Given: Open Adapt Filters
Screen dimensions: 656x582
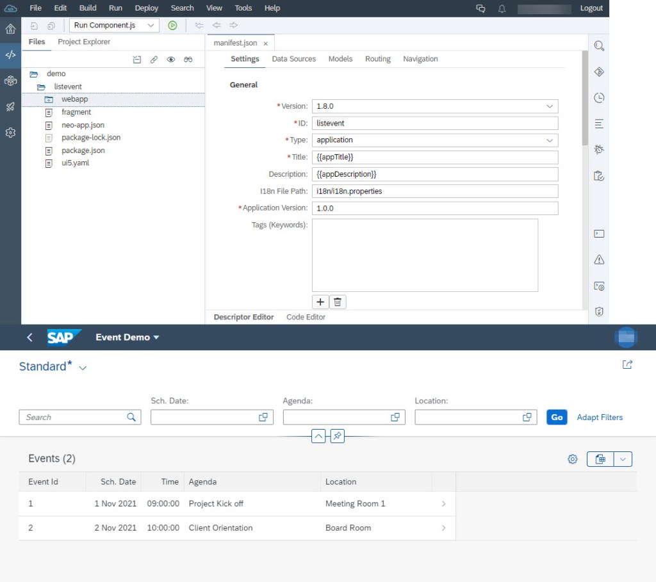Looking at the screenshot, I should coord(600,417).
